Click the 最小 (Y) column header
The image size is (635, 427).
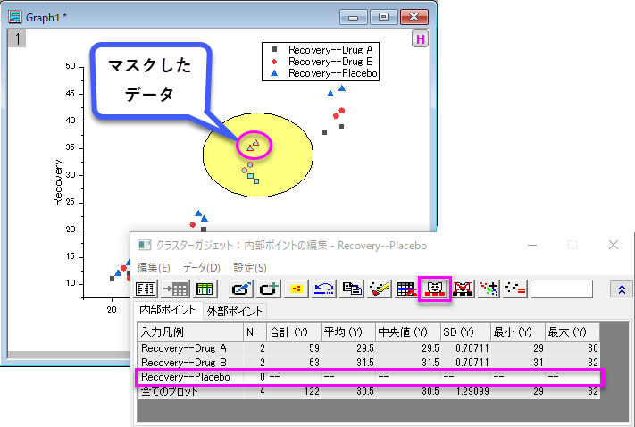point(518,332)
